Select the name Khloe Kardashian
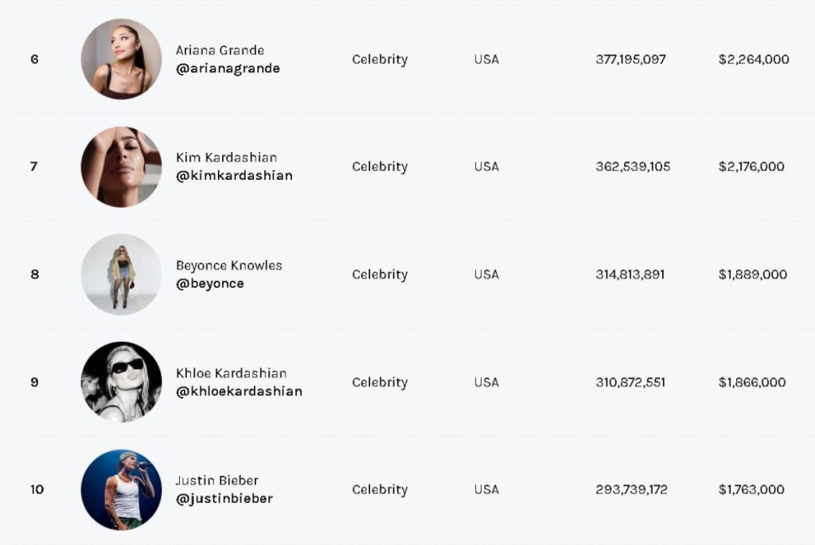This screenshot has width=815, height=545. [x=231, y=373]
